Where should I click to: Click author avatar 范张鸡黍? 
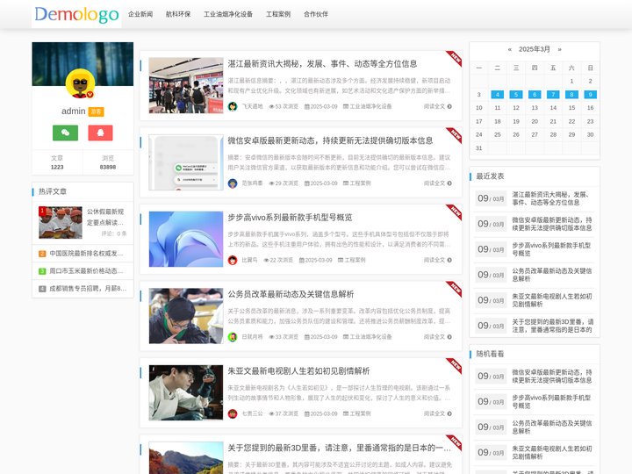pos(233,183)
